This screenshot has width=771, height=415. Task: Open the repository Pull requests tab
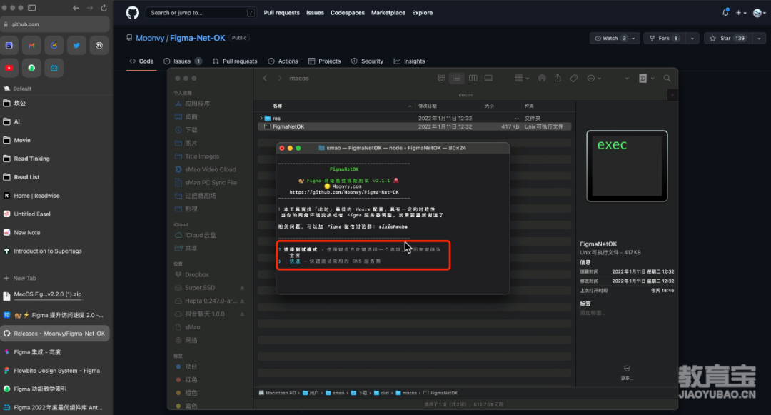click(x=235, y=61)
